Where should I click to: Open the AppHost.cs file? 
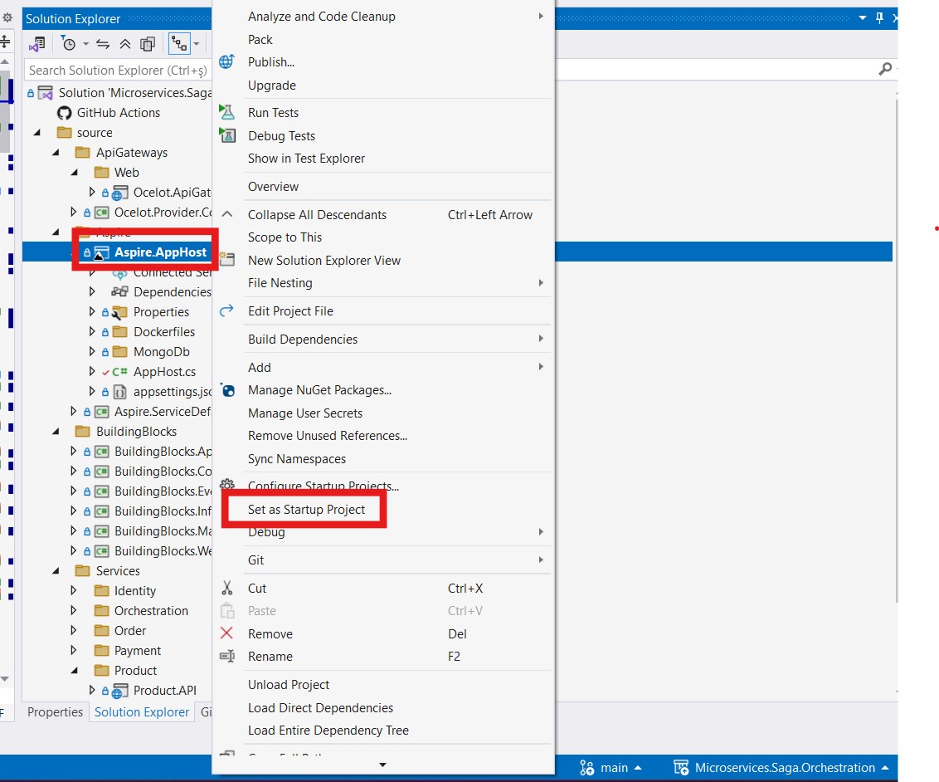pos(164,372)
